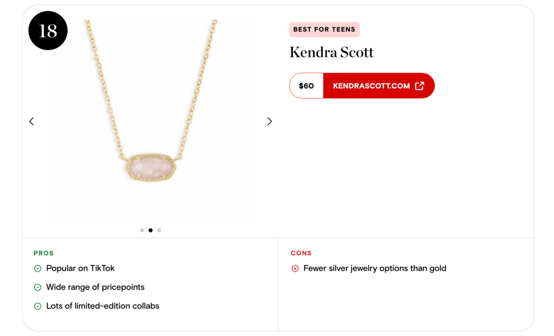Click the external link icon on the red button

tap(419, 85)
